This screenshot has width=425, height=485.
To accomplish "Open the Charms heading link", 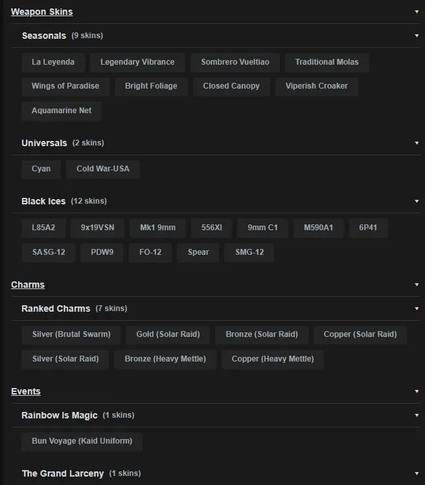I will (28, 285).
